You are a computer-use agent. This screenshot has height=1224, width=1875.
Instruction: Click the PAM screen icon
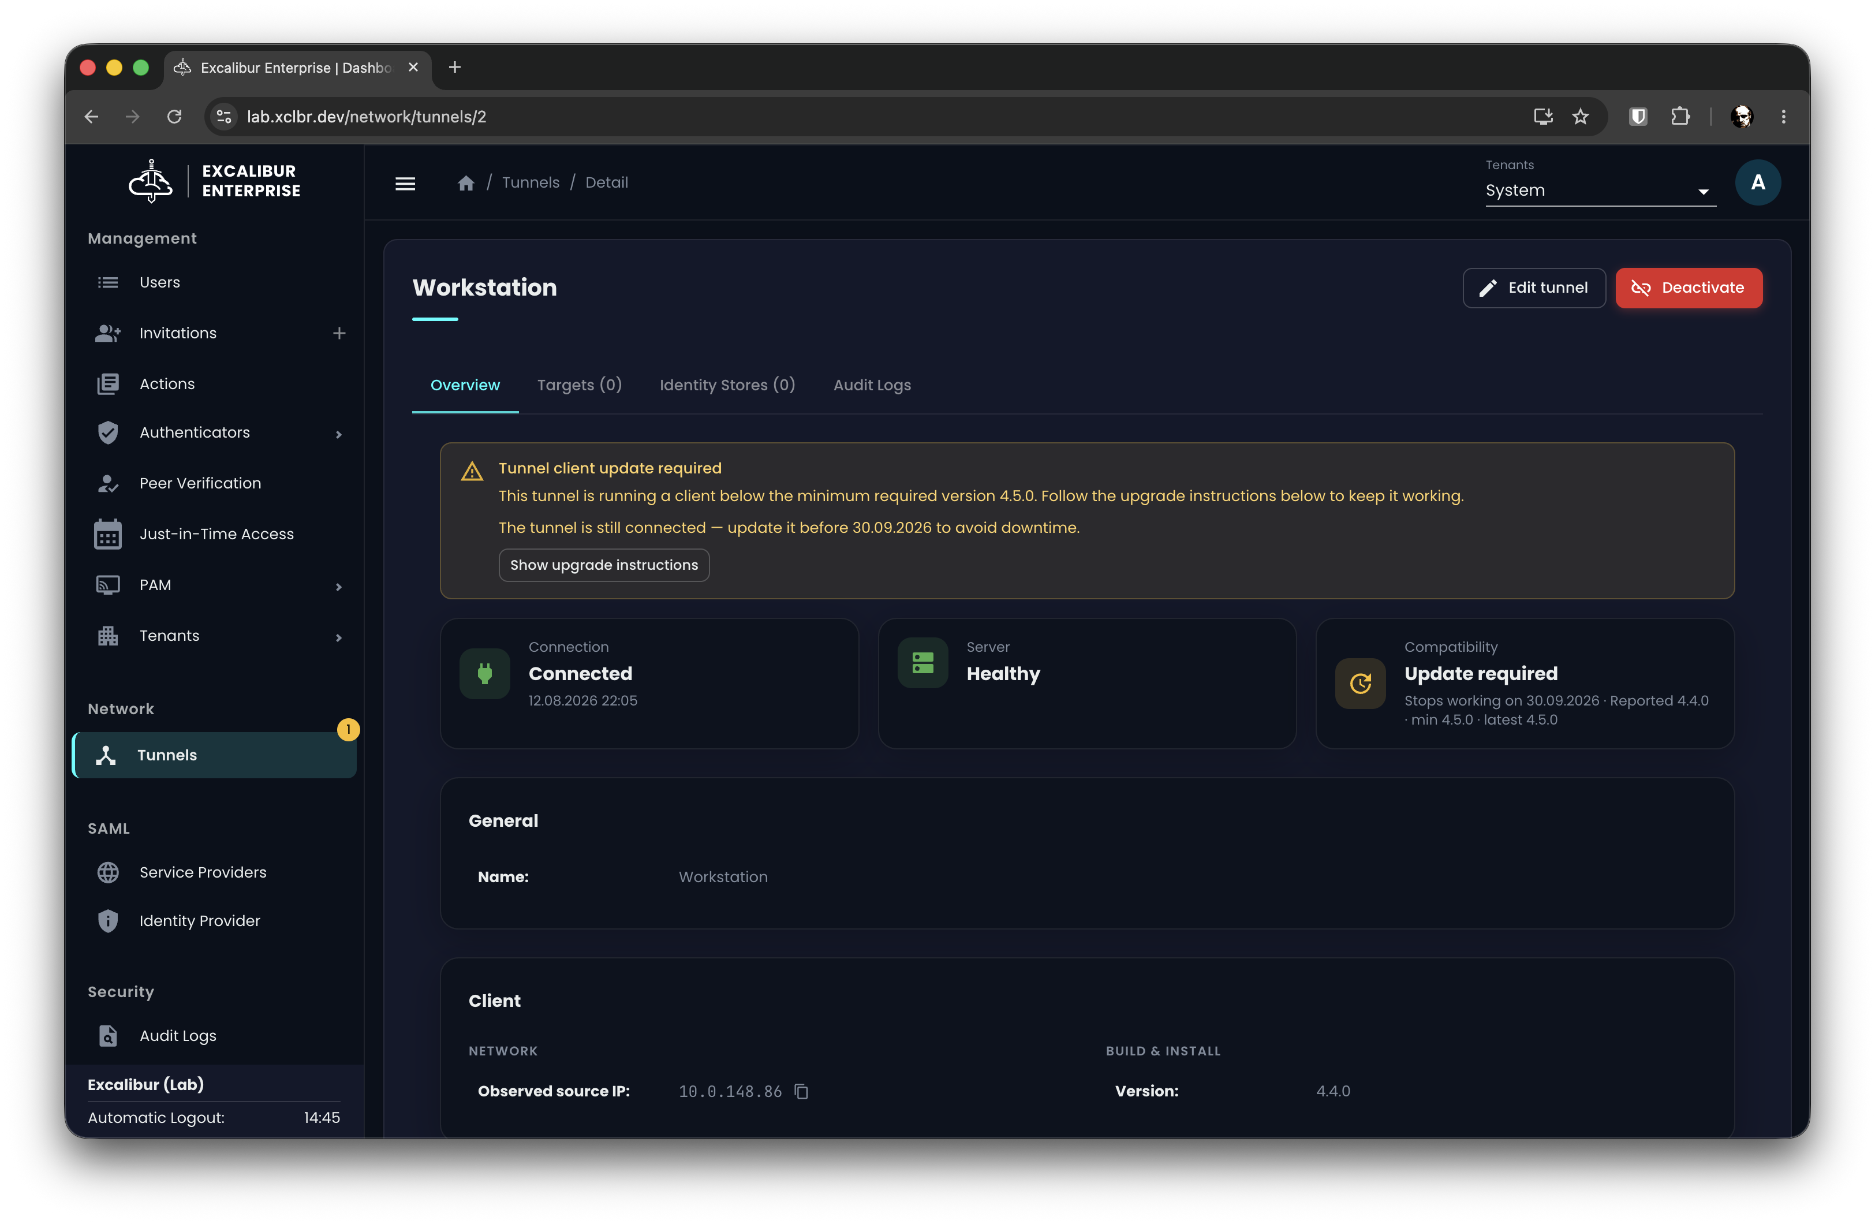108,585
